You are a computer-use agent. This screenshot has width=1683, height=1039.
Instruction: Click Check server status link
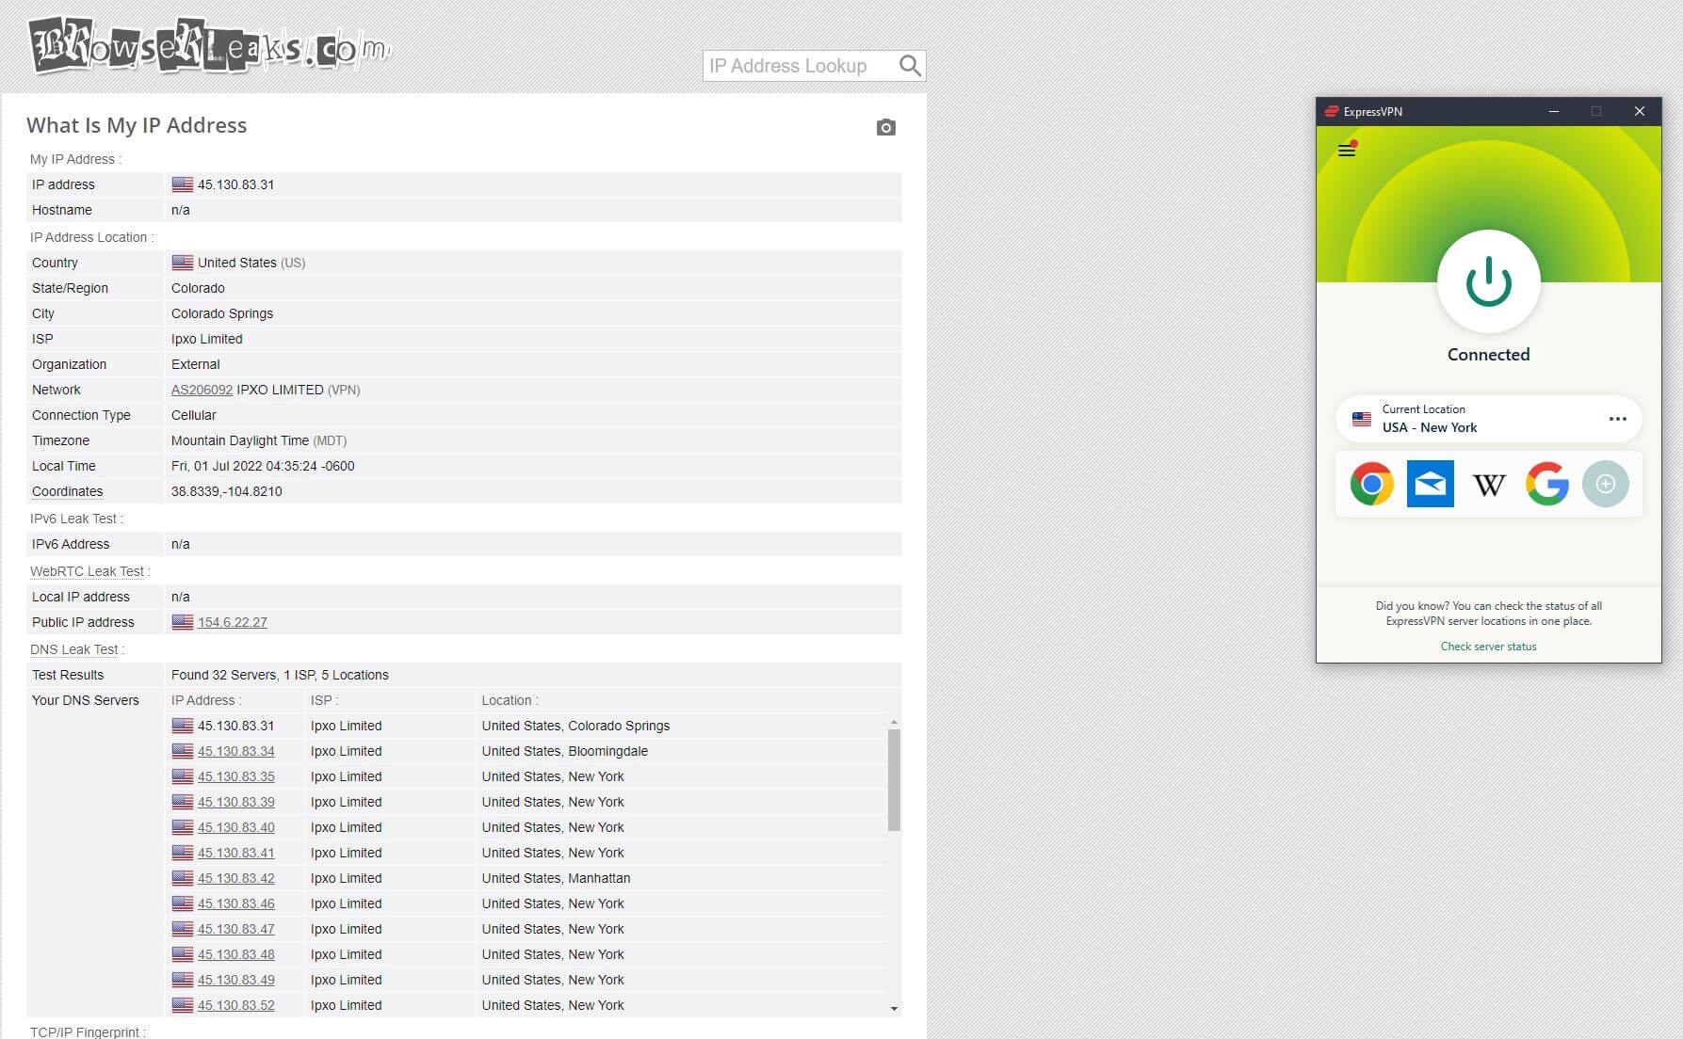(1488, 647)
